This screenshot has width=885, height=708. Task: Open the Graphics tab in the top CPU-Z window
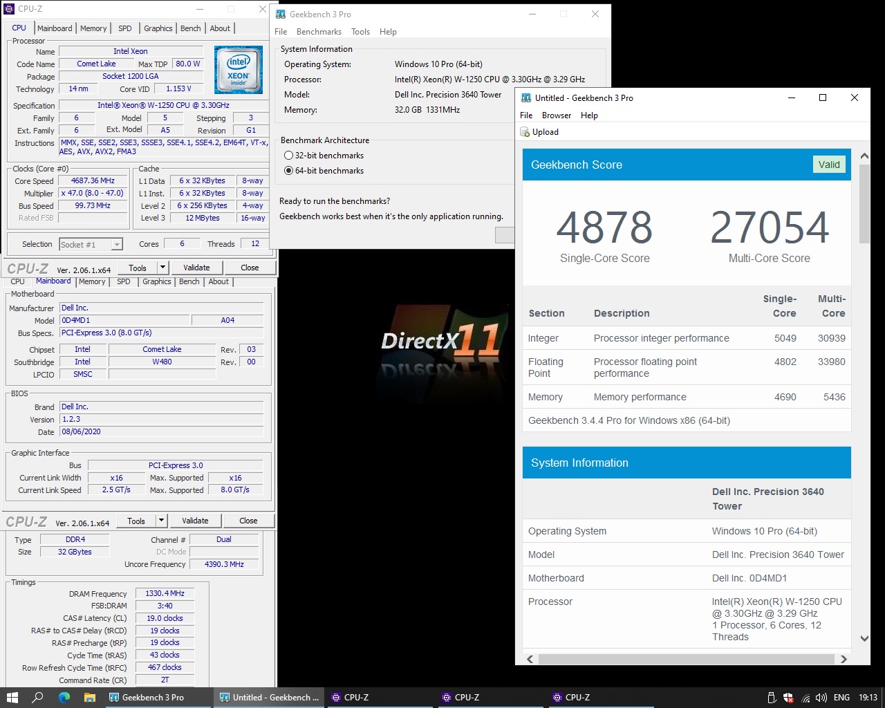point(158,28)
